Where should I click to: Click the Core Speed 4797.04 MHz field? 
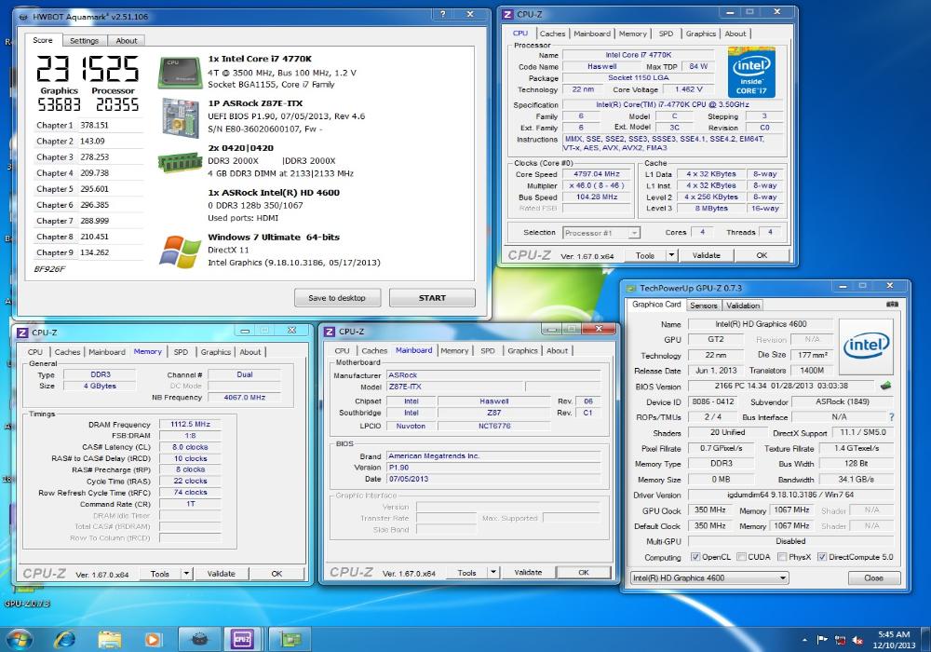597,174
